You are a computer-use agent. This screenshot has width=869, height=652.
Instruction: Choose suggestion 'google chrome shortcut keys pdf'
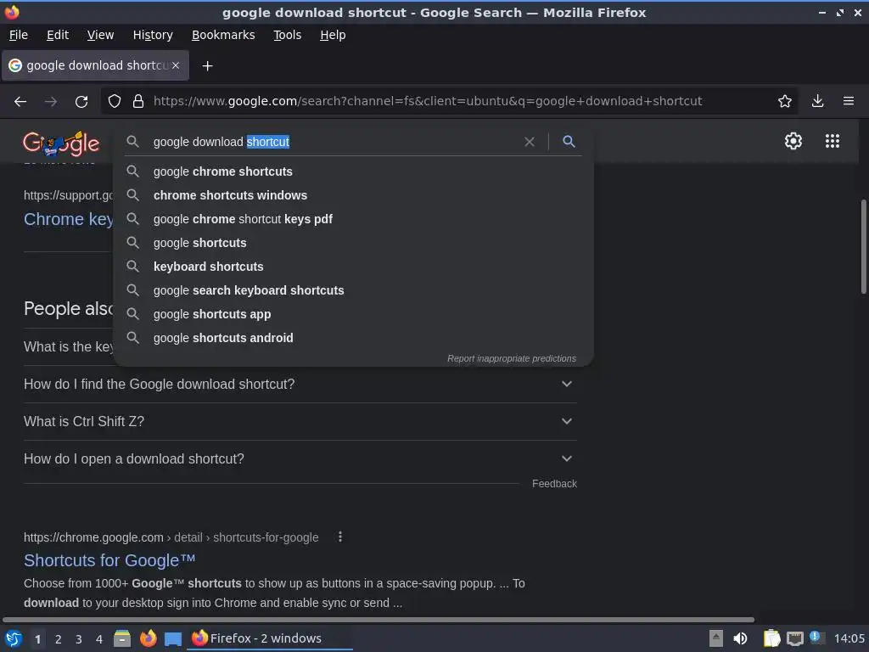(x=353, y=219)
